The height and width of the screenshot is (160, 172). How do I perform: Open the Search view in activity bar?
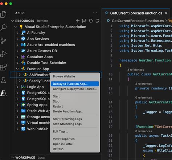3,28
